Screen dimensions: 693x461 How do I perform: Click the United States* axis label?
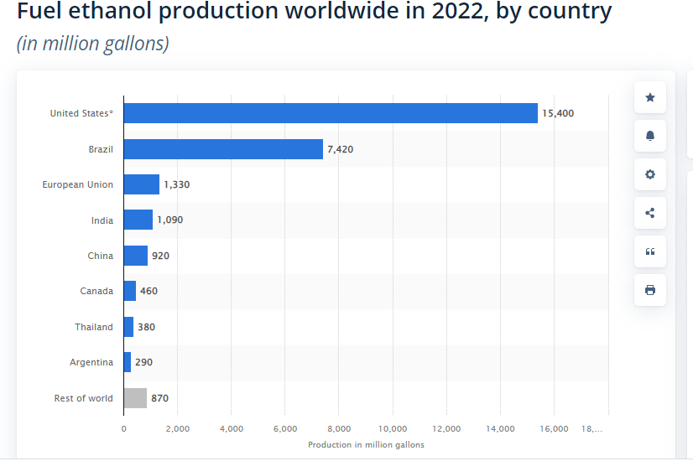pos(81,113)
